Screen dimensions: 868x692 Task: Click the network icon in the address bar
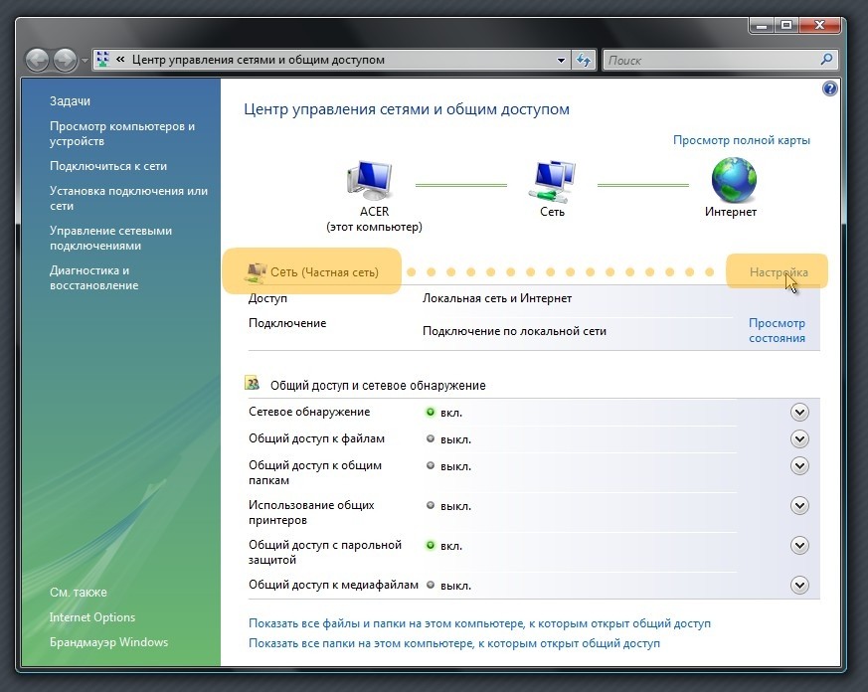[x=103, y=60]
